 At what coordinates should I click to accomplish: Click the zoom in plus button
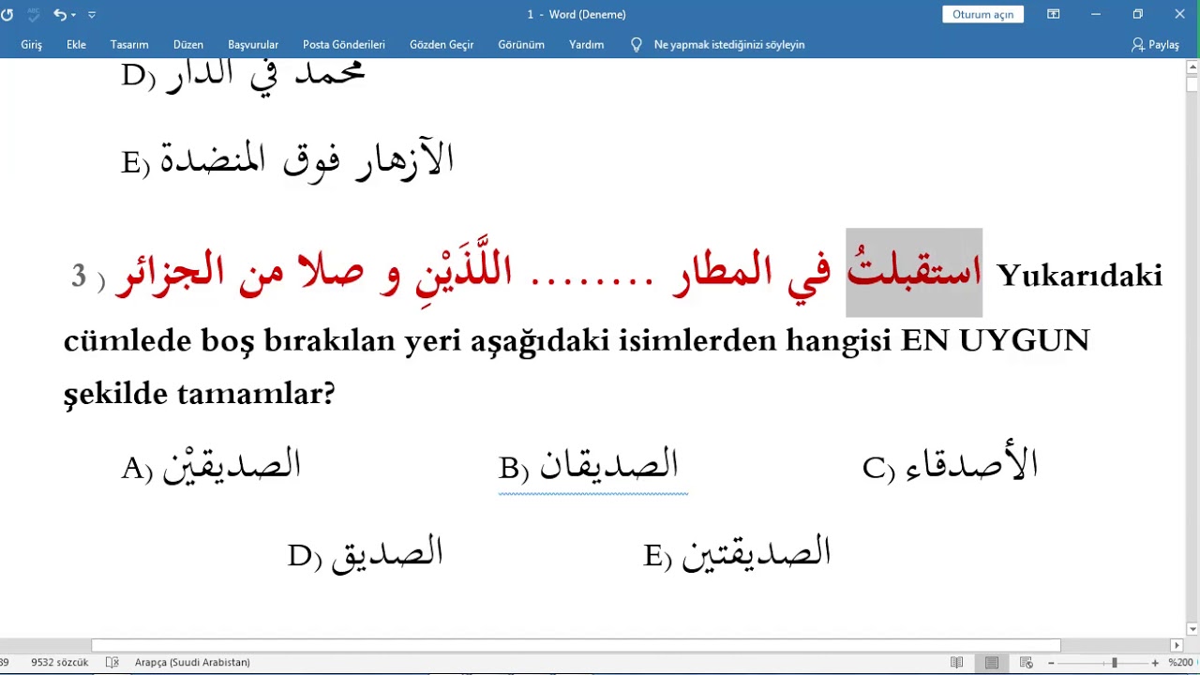pos(1155,663)
